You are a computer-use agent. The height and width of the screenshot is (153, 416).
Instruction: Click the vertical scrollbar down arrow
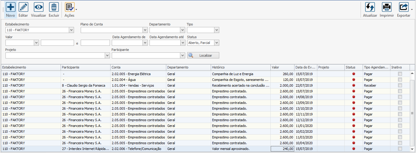point(412,149)
